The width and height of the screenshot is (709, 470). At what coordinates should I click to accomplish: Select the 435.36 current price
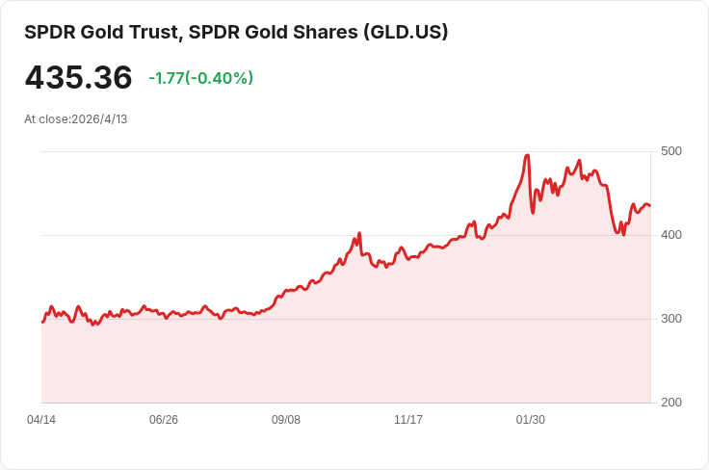pos(78,77)
